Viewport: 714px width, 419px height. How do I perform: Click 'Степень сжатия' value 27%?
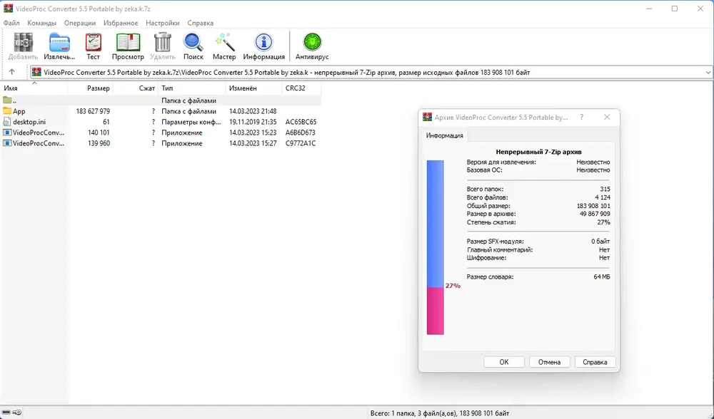[x=604, y=222]
